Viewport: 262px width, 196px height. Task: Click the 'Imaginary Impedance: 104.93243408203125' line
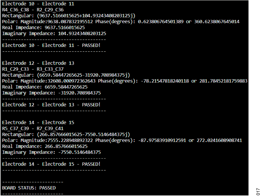coord(54,34)
